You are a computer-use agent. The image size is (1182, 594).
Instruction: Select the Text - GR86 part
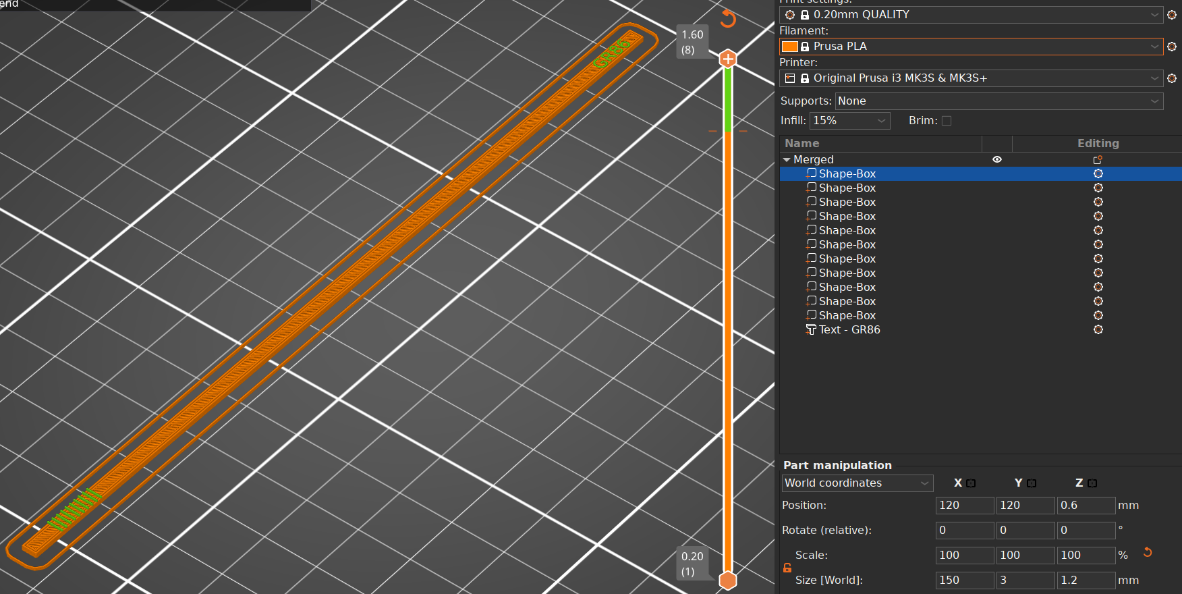point(849,330)
